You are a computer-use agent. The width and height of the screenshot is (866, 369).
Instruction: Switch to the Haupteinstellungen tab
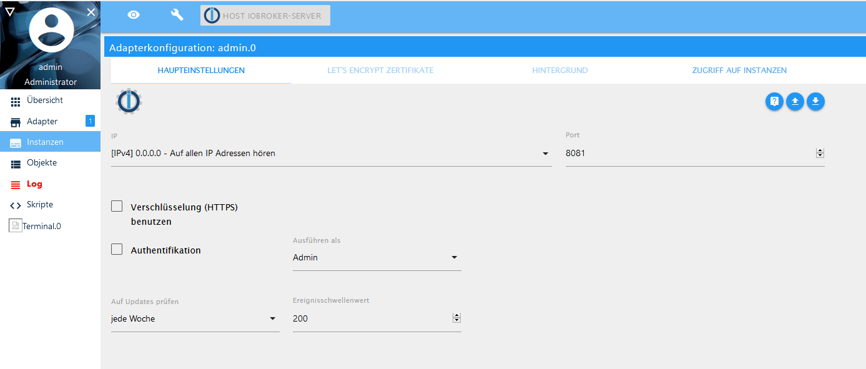tap(201, 71)
